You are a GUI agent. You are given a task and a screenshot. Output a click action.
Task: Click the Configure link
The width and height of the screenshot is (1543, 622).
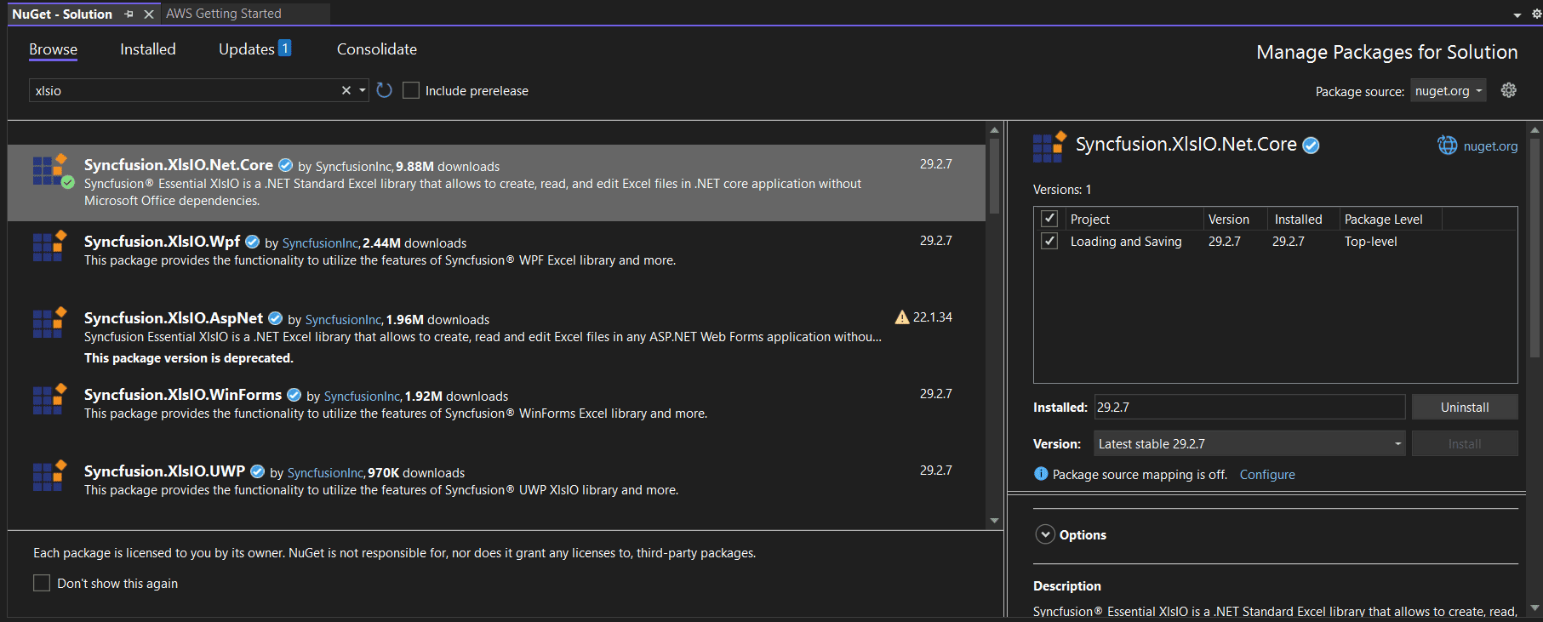click(x=1267, y=475)
